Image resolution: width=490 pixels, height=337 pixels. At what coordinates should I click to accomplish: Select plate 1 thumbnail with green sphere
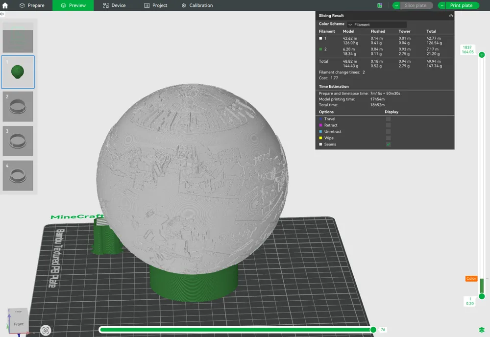[x=18, y=72]
